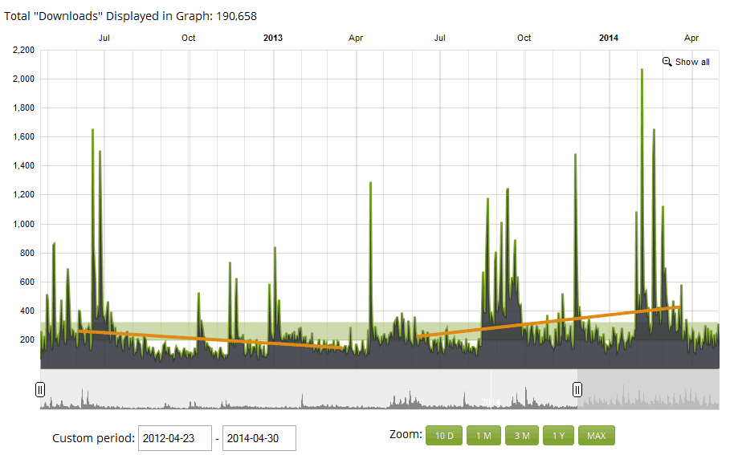This screenshot has height=455, width=734.
Task: Choose the 3 M zoom button
Action: click(x=521, y=436)
